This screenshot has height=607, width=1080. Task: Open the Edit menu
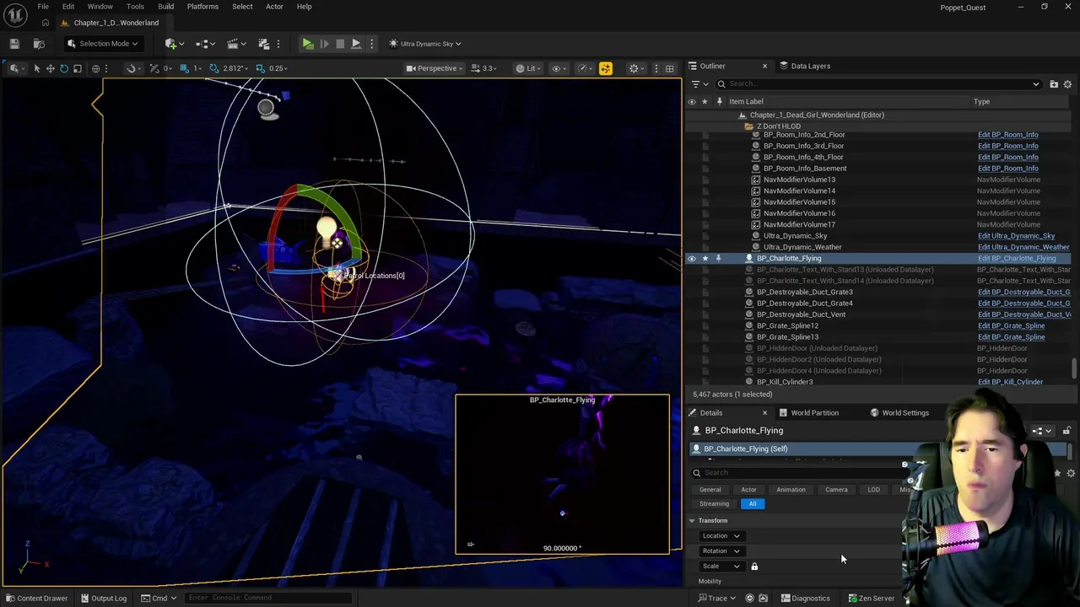tap(68, 7)
